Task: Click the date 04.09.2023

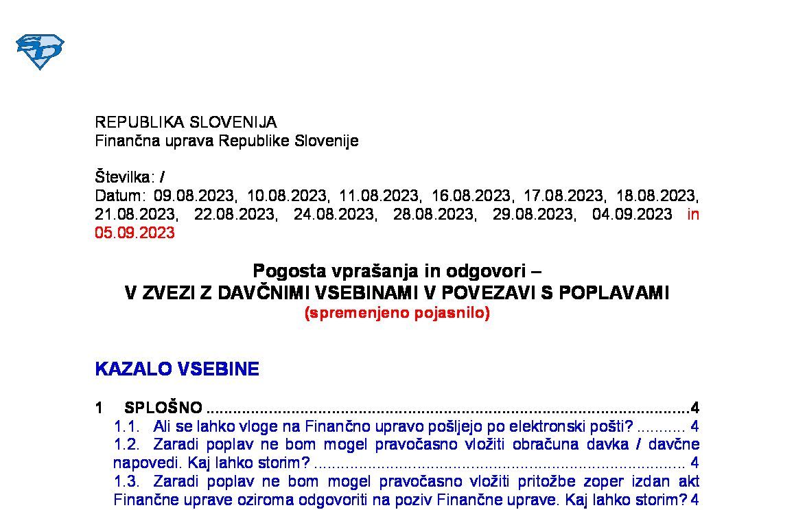Action: pos(632,214)
